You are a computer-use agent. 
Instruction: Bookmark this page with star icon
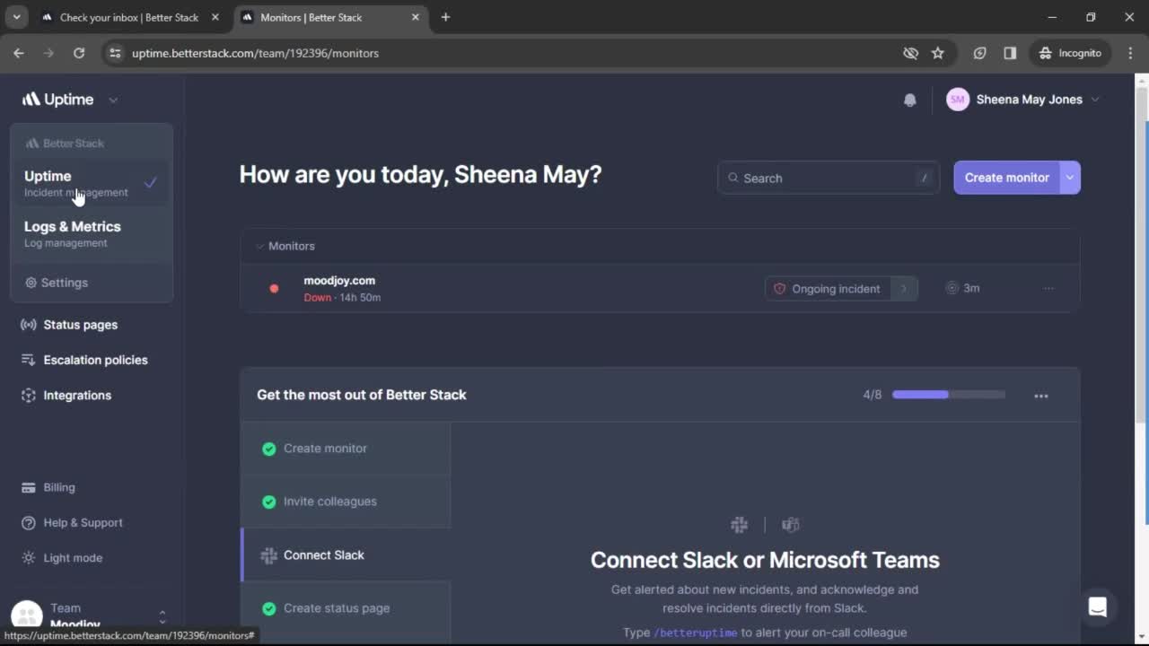[938, 53]
